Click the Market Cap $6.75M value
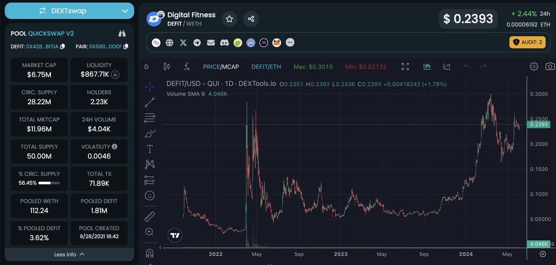This screenshot has width=556, height=265. click(38, 74)
